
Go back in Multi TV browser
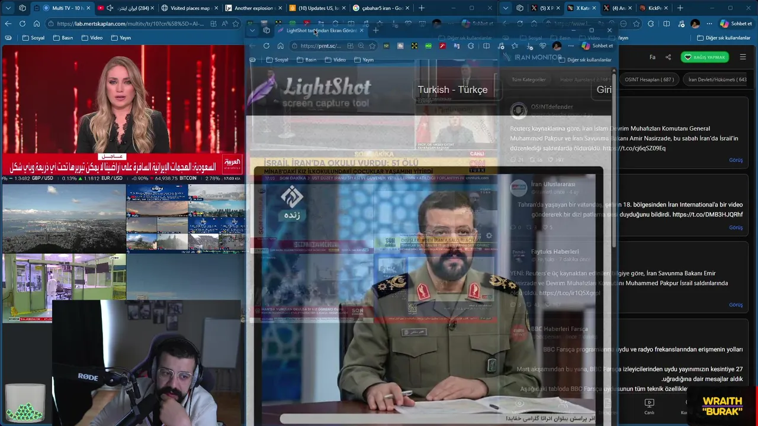click(x=8, y=24)
